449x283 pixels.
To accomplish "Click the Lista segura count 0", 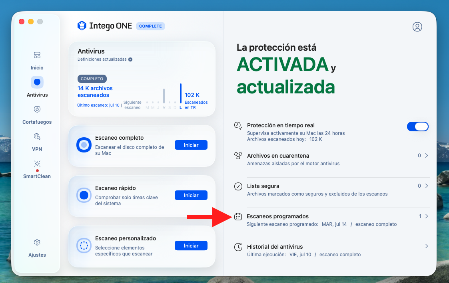I will tap(419, 186).
